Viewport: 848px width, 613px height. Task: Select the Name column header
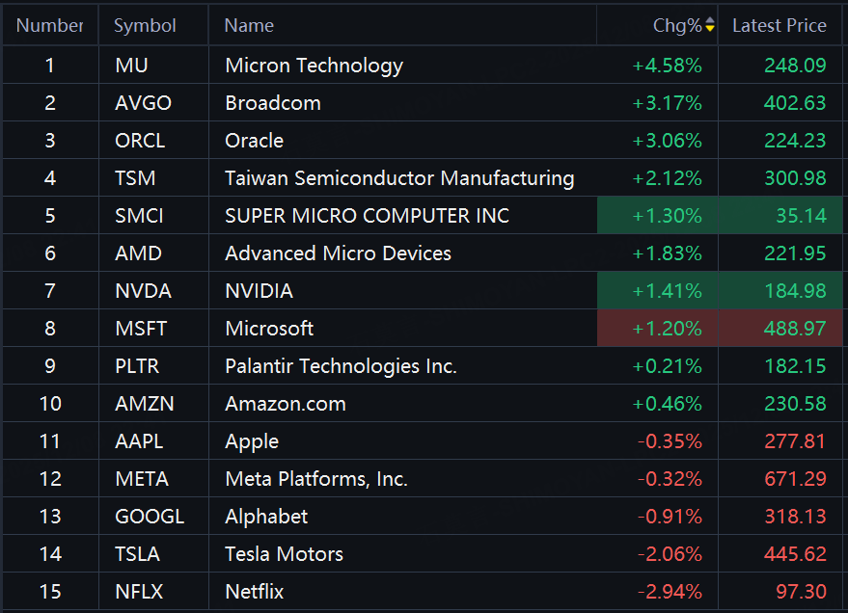(249, 25)
